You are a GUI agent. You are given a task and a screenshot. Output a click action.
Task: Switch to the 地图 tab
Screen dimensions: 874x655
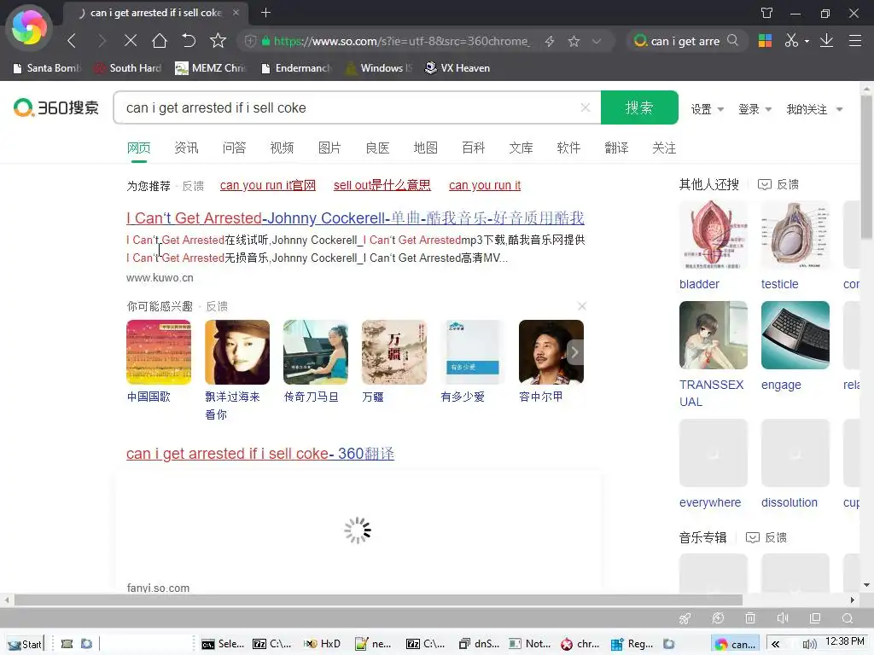[425, 148]
